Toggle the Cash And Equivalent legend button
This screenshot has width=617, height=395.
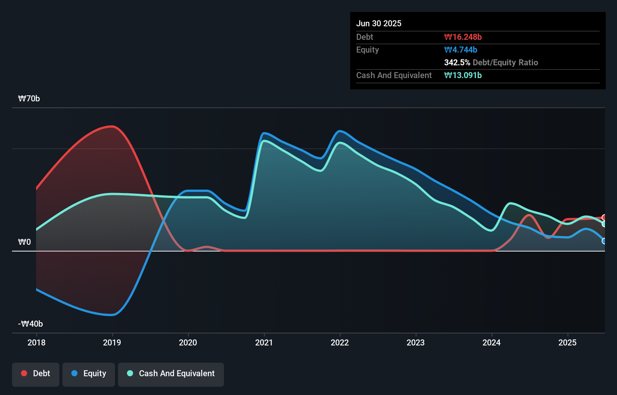(x=171, y=374)
